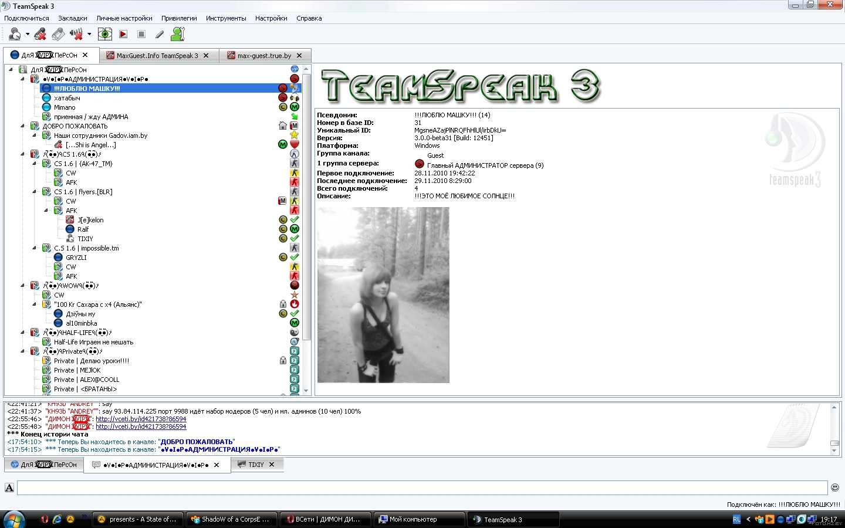845x528 pixels.
Task: Click the chat message input field
Action: click(422, 488)
